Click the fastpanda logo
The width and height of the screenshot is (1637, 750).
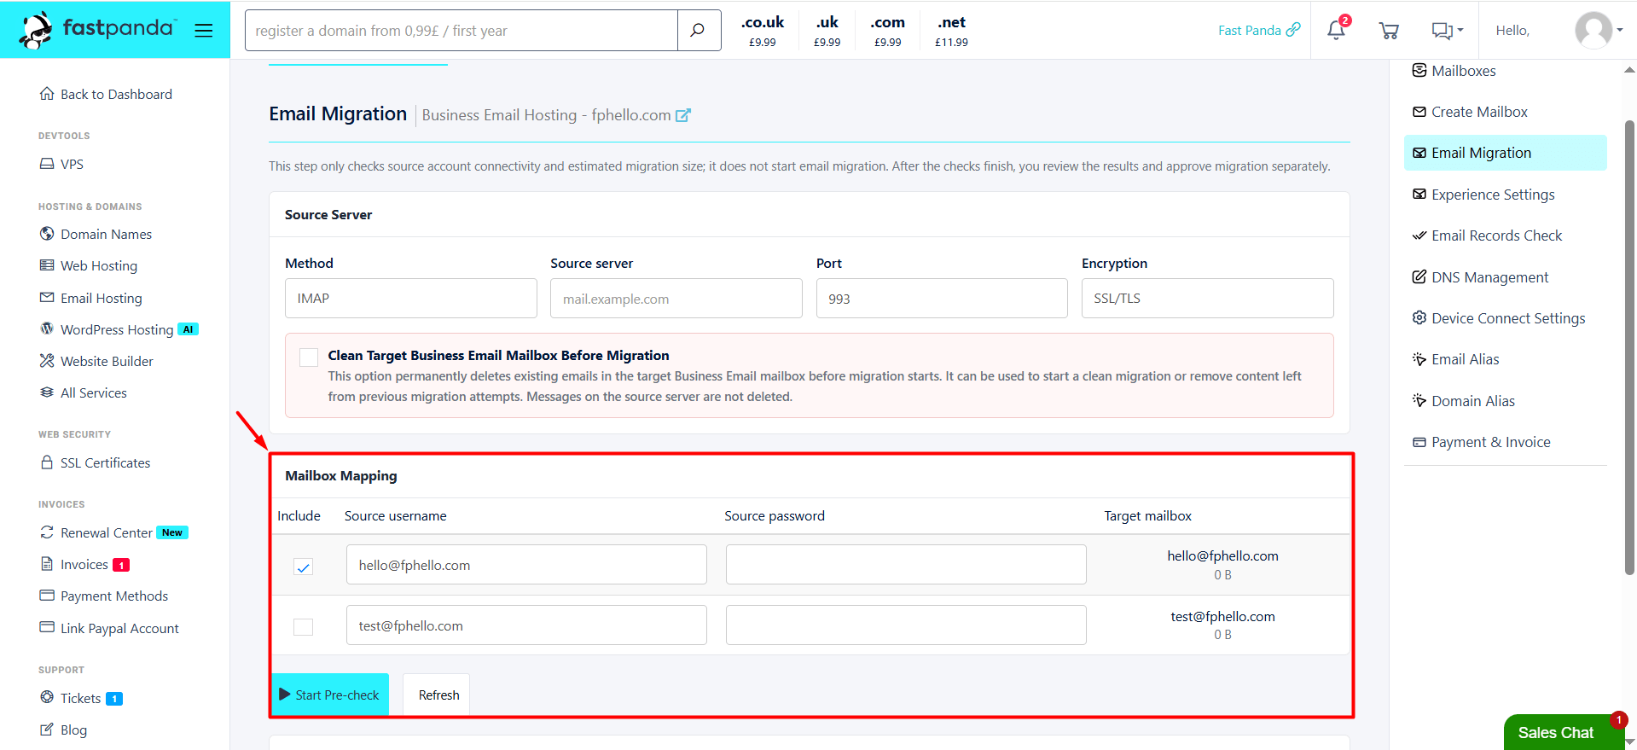tap(97, 30)
